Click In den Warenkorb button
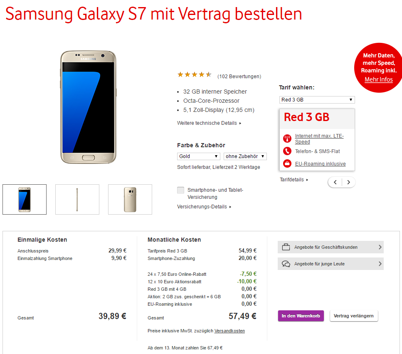Image resolution: width=402 pixels, height=354 pixels. (x=301, y=316)
